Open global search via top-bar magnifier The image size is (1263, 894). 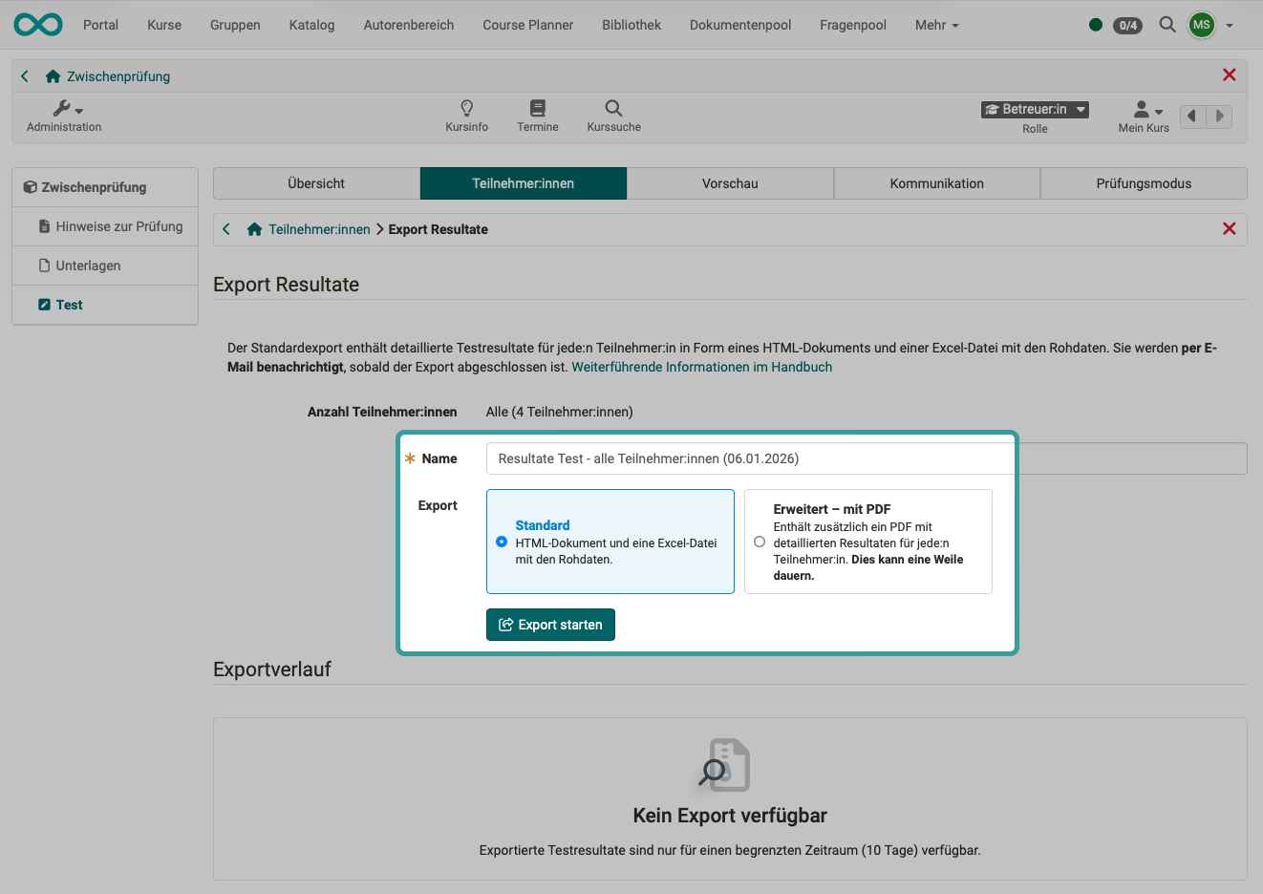(x=1167, y=25)
